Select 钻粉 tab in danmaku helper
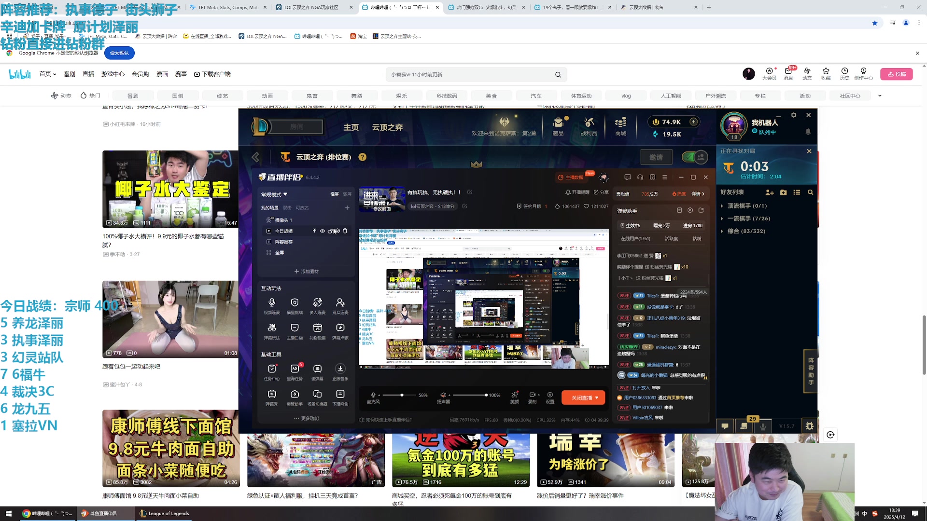927x521 pixels. pyautogui.click(x=697, y=239)
